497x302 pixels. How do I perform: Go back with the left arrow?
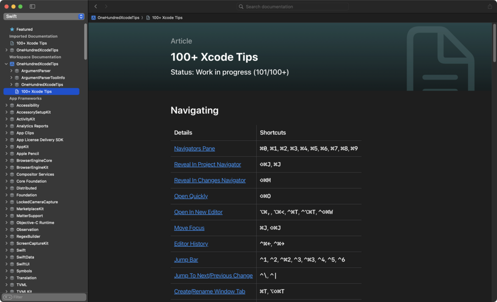(x=96, y=6)
